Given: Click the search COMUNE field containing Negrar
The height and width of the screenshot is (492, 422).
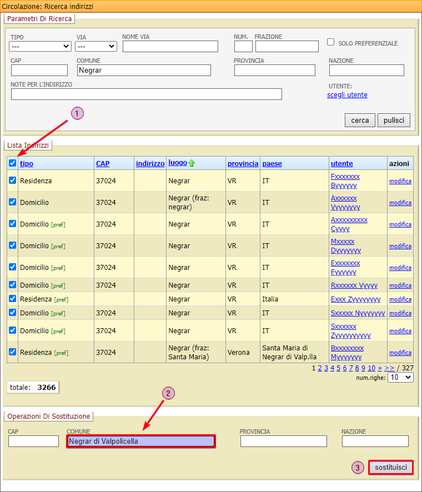Looking at the screenshot, I should click(x=144, y=70).
